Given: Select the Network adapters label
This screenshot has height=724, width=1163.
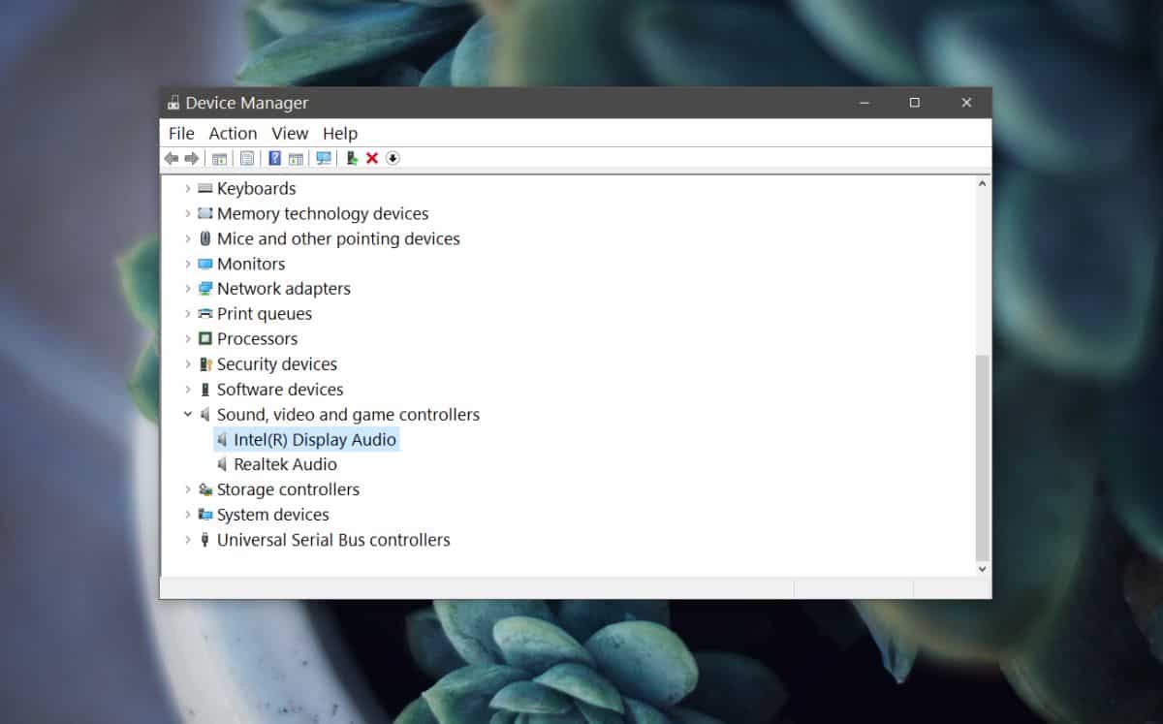Looking at the screenshot, I should [x=284, y=289].
